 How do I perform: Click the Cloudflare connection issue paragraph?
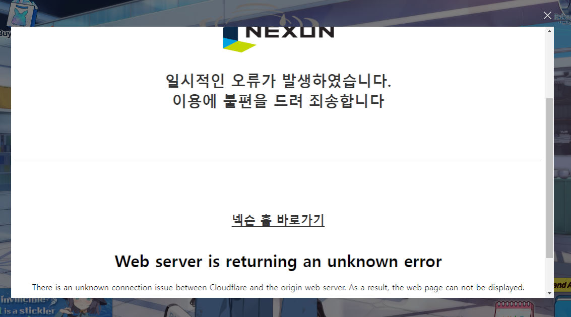[278, 287]
